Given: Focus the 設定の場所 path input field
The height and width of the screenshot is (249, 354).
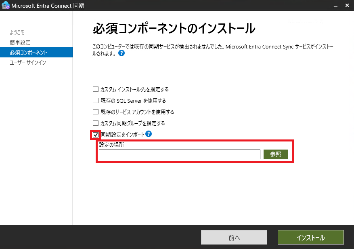Looking at the screenshot, I should 180,154.
